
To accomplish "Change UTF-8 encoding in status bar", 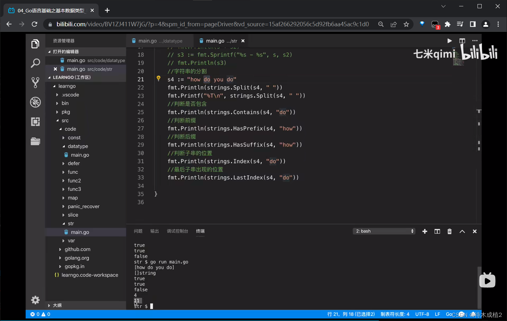I will [422, 314].
